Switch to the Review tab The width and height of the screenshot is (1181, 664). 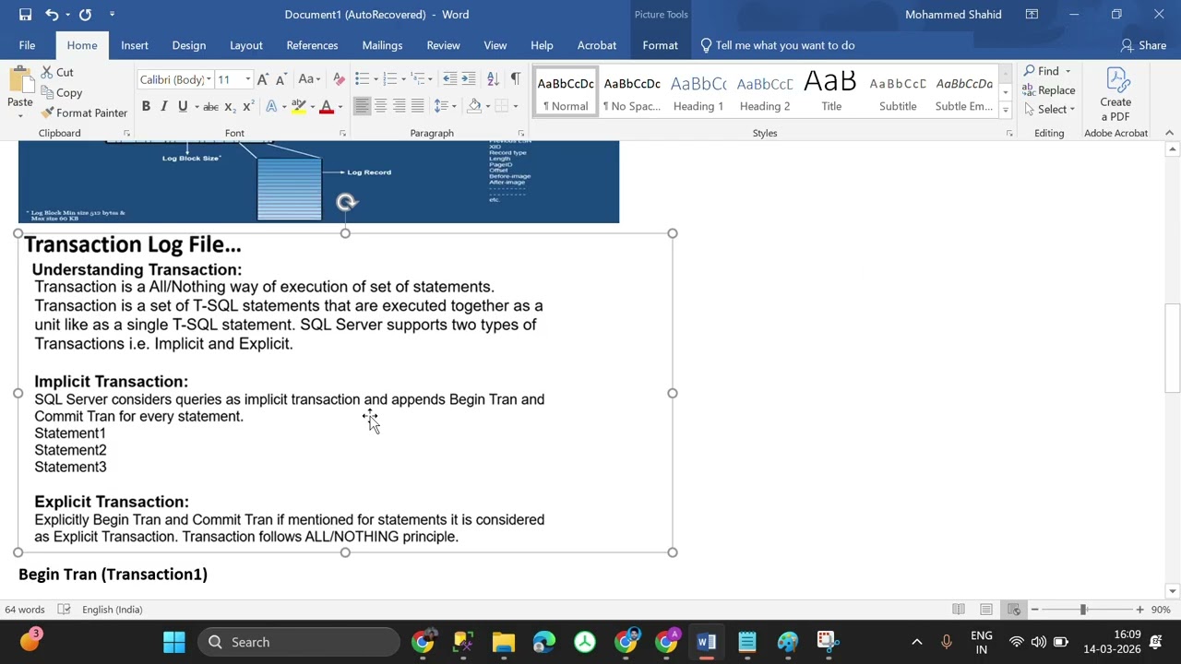pos(443,45)
